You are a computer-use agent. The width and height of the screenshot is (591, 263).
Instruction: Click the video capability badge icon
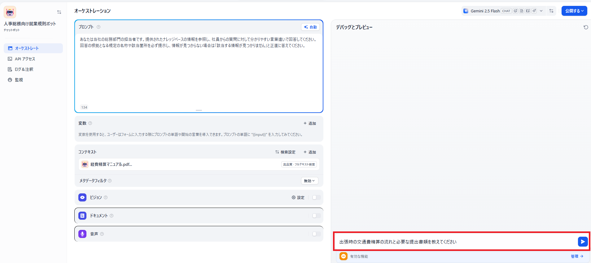point(528,11)
